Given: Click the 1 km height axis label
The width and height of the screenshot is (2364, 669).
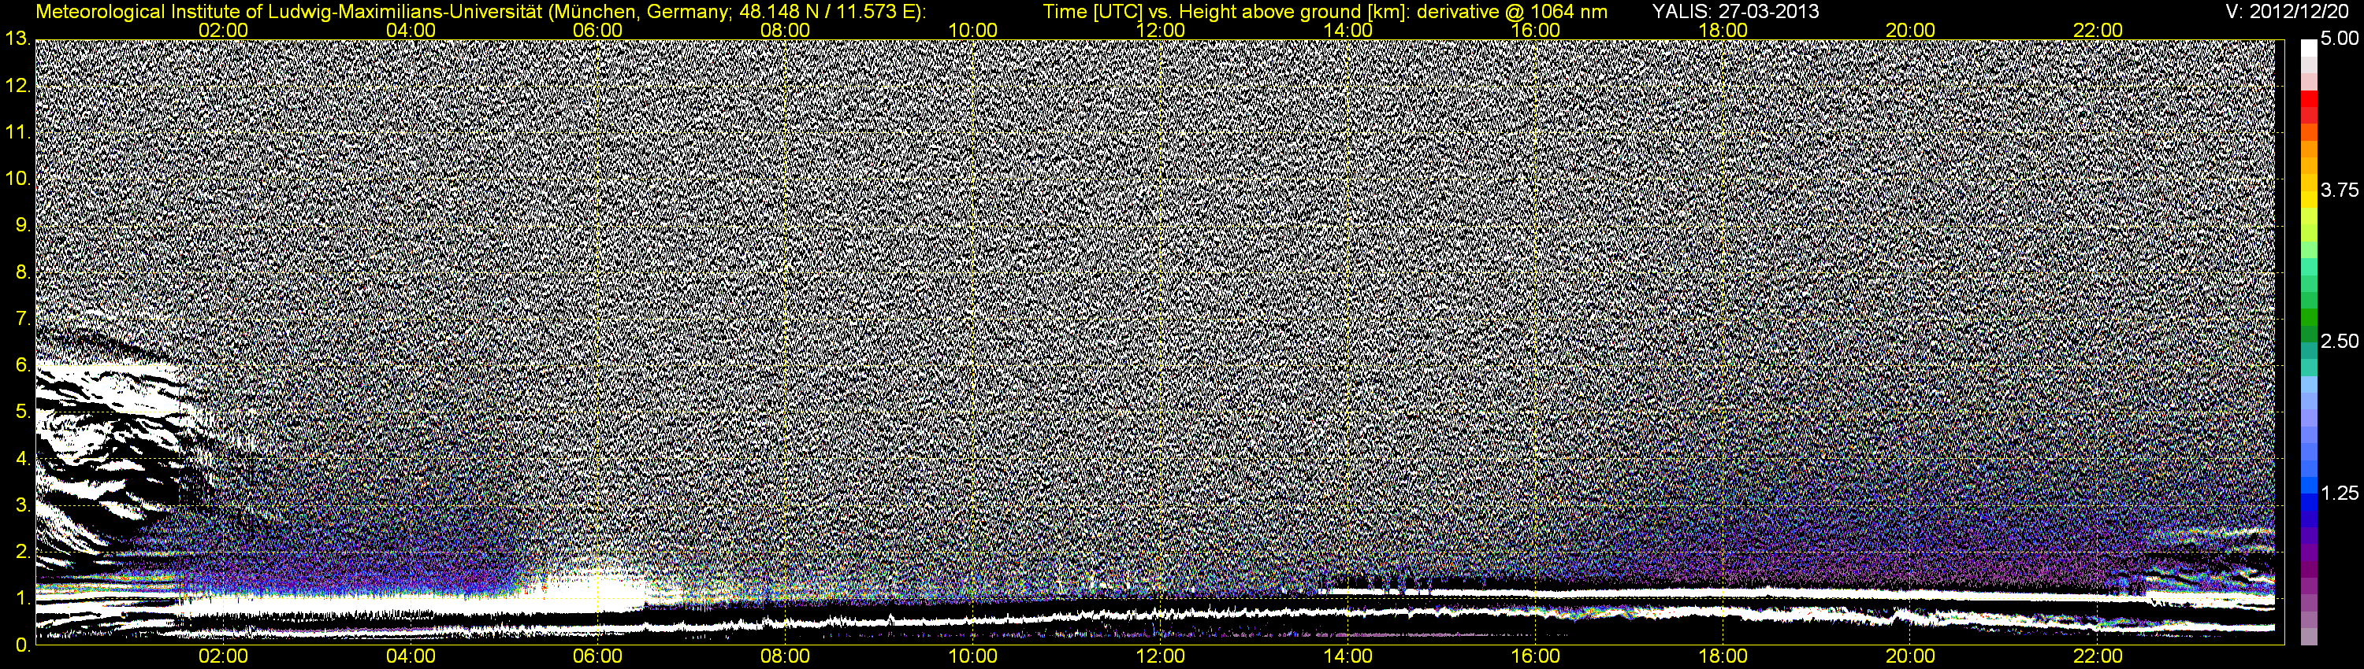Looking at the screenshot, I should coord(23,597).
